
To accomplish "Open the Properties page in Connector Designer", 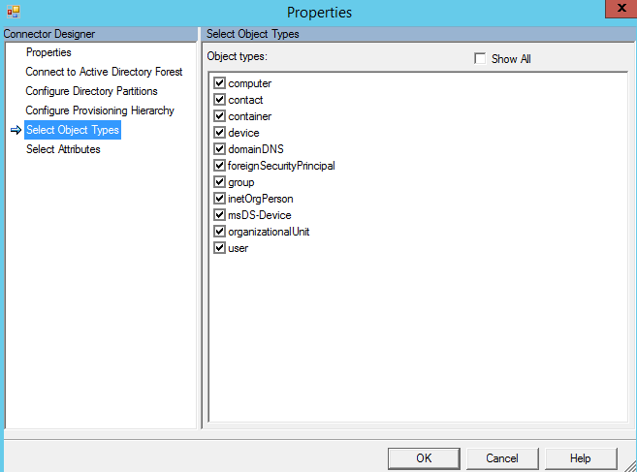I will [x=48, y=52].
